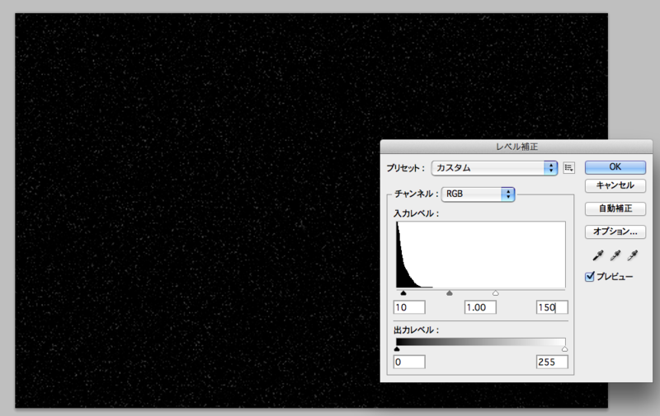Confirm with the OK button
Image resolution: width=660 pixels, height=416 pixels.
tap(615, 167)
